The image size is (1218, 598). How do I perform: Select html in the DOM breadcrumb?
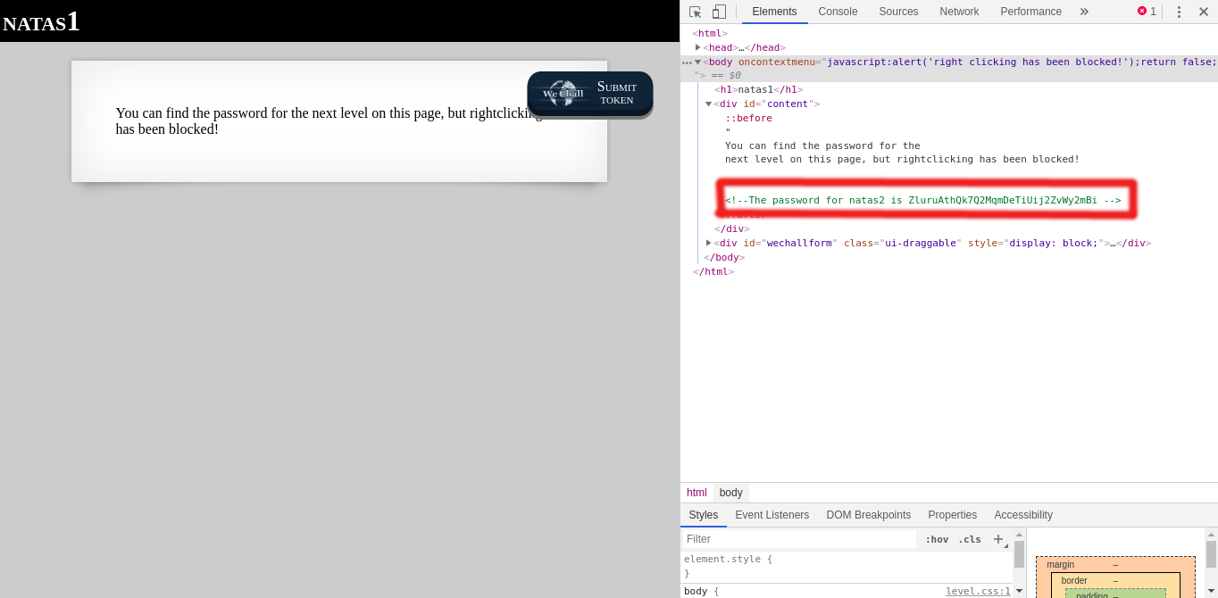(697, 493)
